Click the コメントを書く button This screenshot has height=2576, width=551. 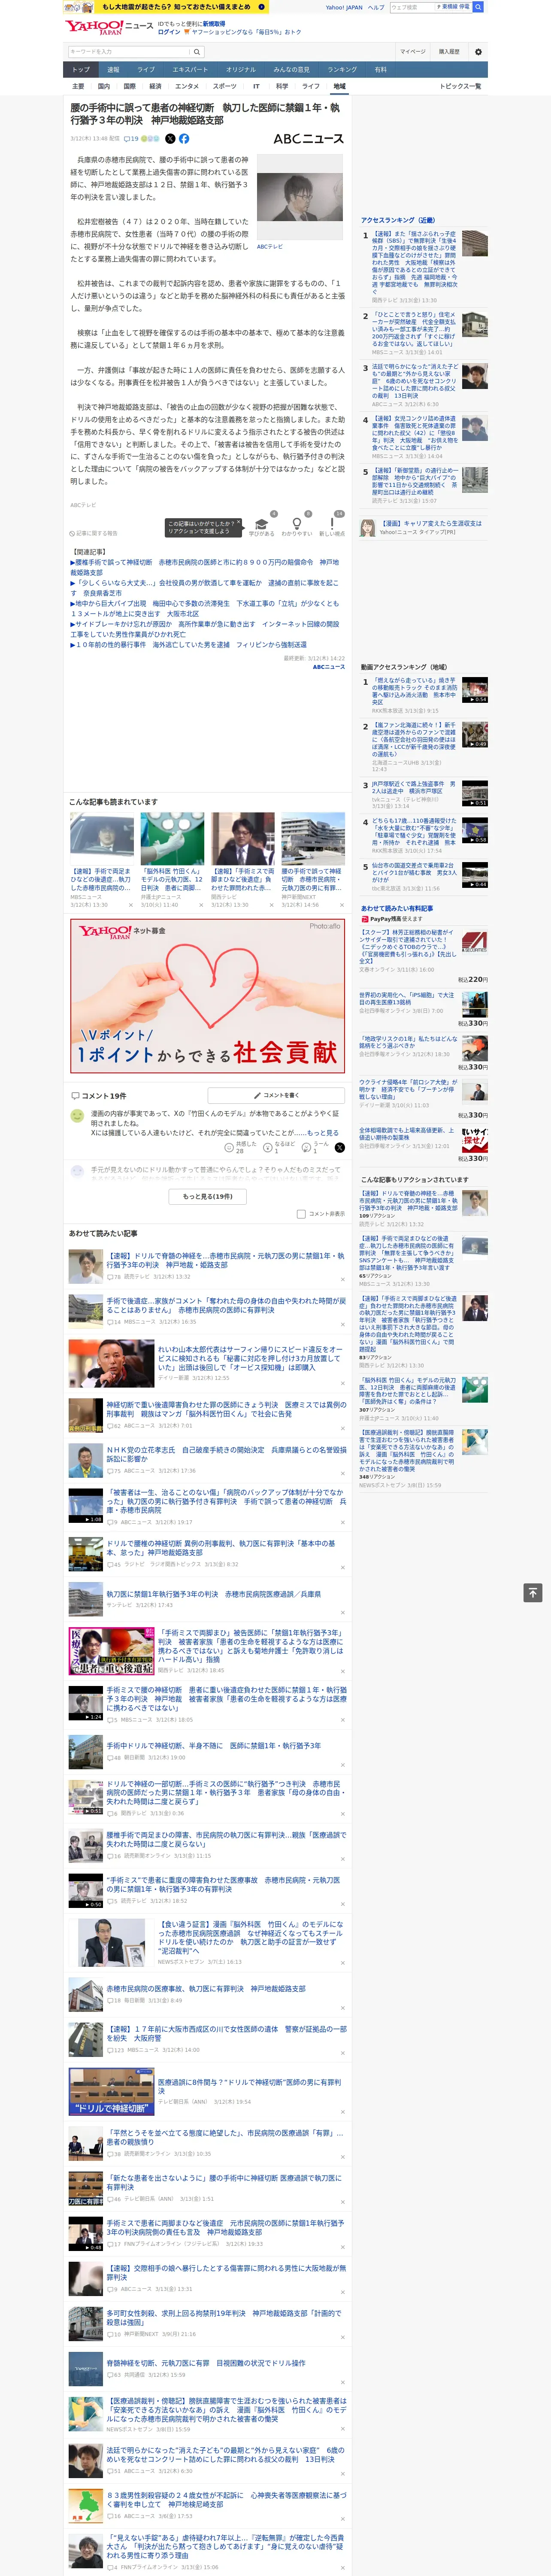pos(276,1096)
